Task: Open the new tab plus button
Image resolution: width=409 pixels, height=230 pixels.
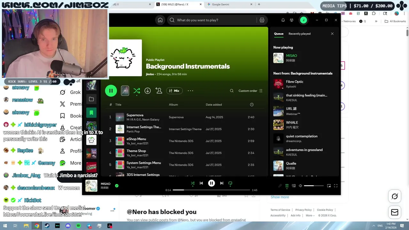Action: pyautogui.click(x=259, y=4)
